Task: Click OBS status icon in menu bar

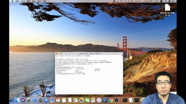Action: [x=114, y=1]
